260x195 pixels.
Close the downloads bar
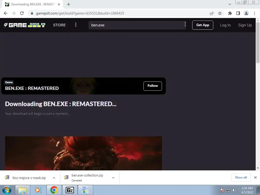(x=255, y=177)
